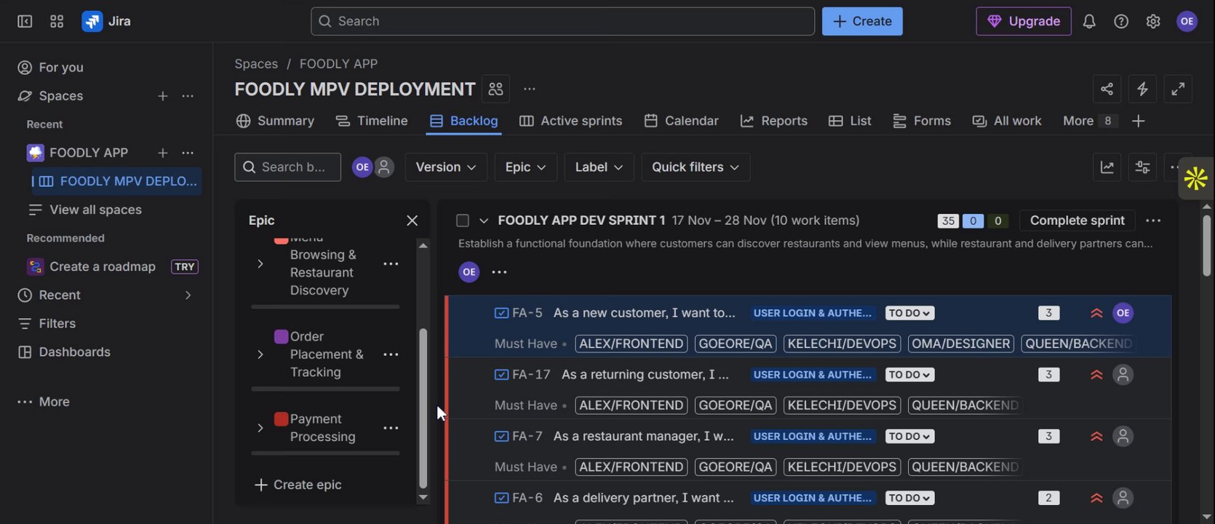Change FA-5 status from TO DO

coord(910,313)
